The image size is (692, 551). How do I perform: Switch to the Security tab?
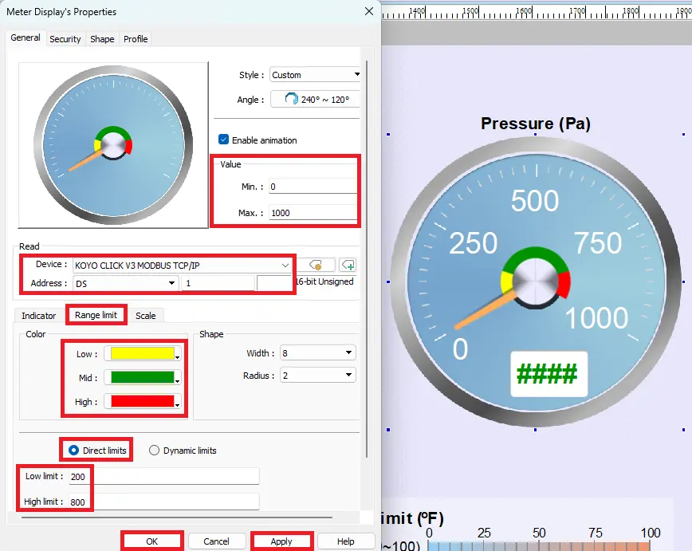[65, 38]
